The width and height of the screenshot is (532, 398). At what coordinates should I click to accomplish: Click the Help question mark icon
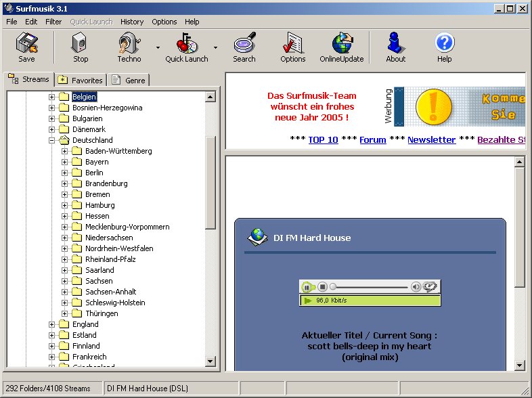tap(445, 43)
